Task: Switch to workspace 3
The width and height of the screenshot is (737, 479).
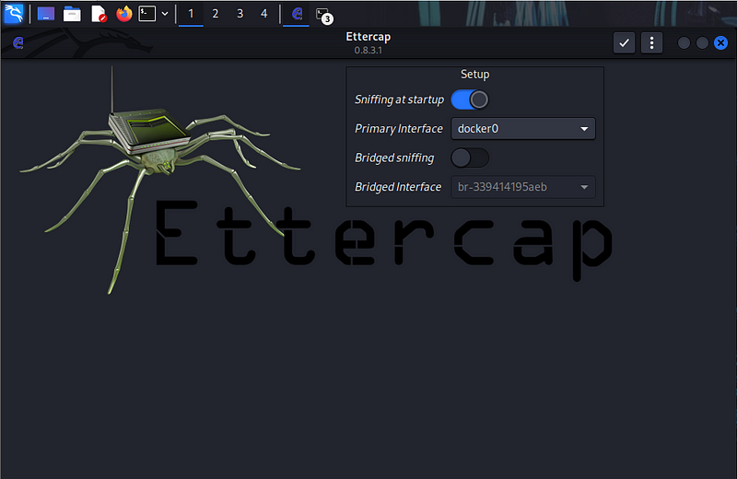Action: click(240, 14)
